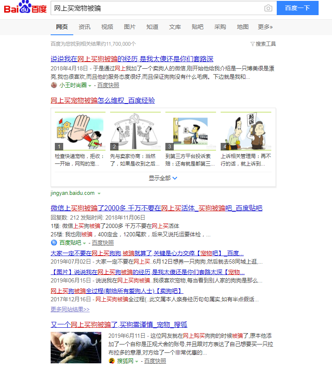
Task: Expand 显示全部 in jingyan card
Action: point(163,178)
